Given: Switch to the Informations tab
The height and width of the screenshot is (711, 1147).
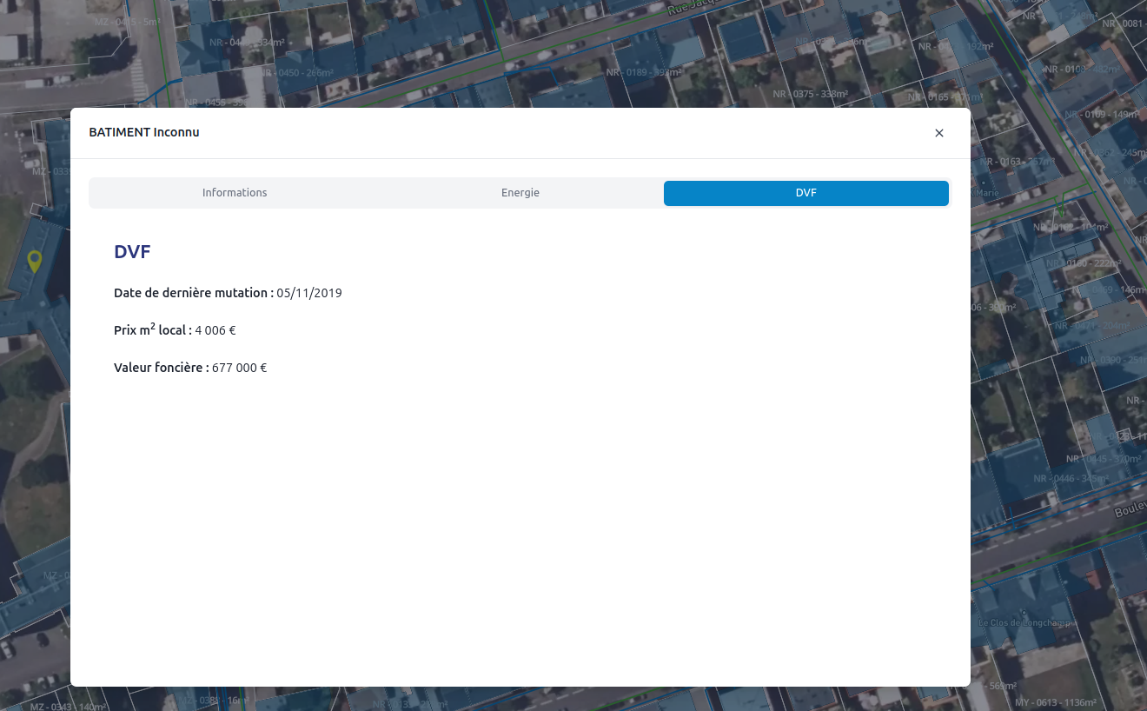Looking at the screenshot, I should (235, 193).
